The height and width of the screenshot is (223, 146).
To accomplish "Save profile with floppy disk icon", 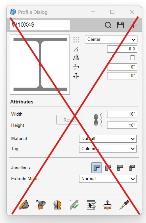I will [x=121, y=25].
